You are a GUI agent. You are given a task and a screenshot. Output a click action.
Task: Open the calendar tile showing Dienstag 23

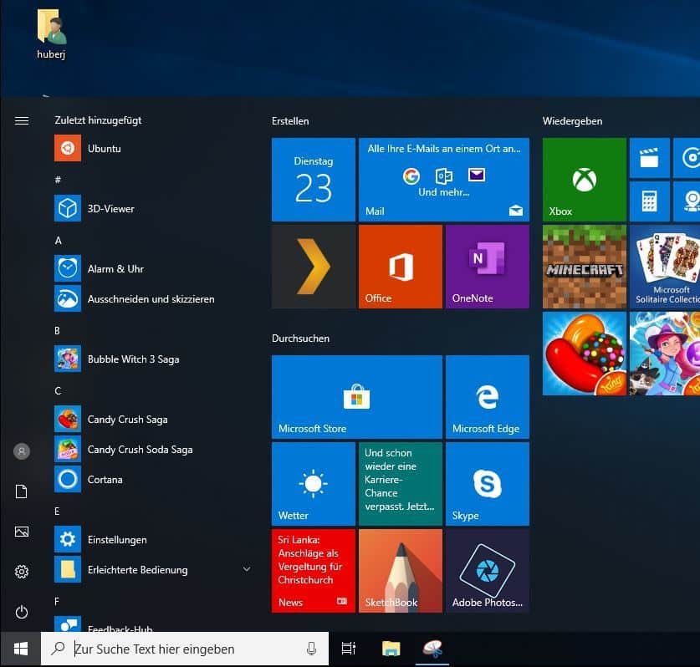click(x=314, y=180)
